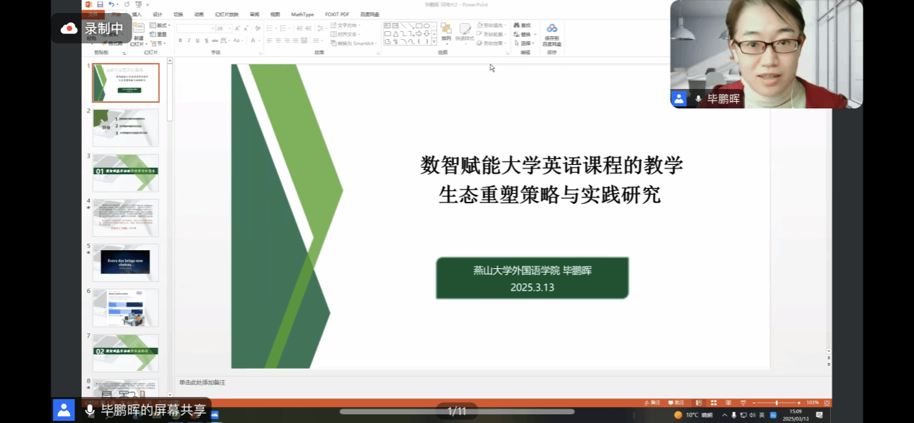The width and height of the screenshot is (914, 423).
Task: Toggle Bold text formatting
Action: coord(179,40)
